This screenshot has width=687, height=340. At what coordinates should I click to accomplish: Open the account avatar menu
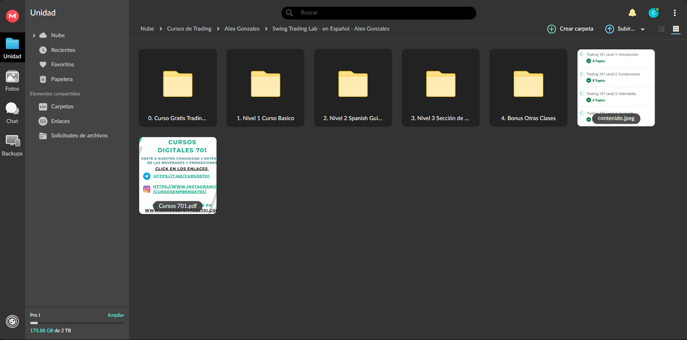point(654,13)
